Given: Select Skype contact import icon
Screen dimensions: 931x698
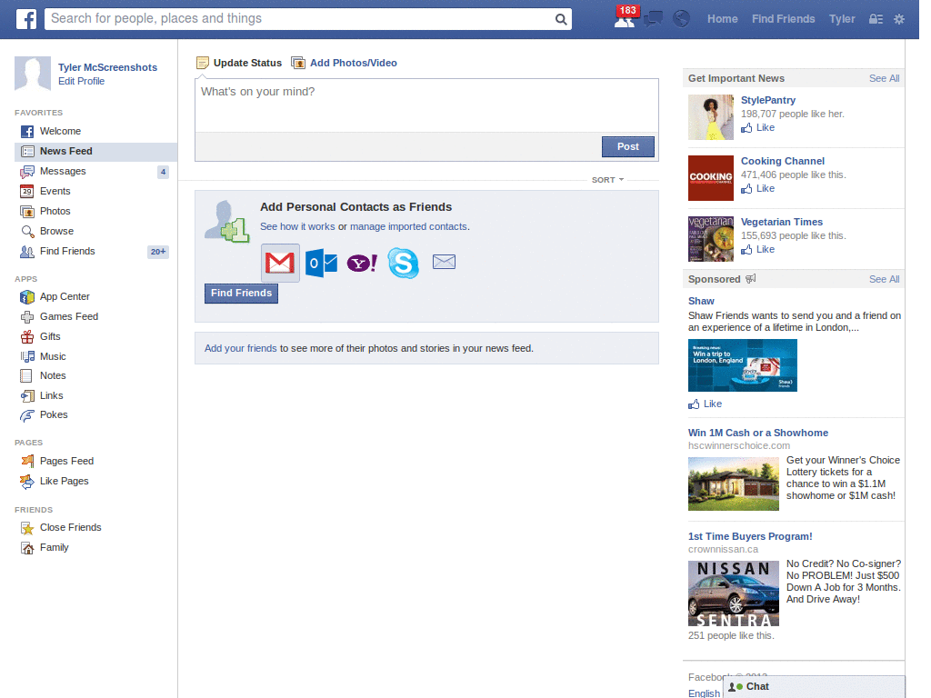Looking at the screenshot, I should coord(403,263).
